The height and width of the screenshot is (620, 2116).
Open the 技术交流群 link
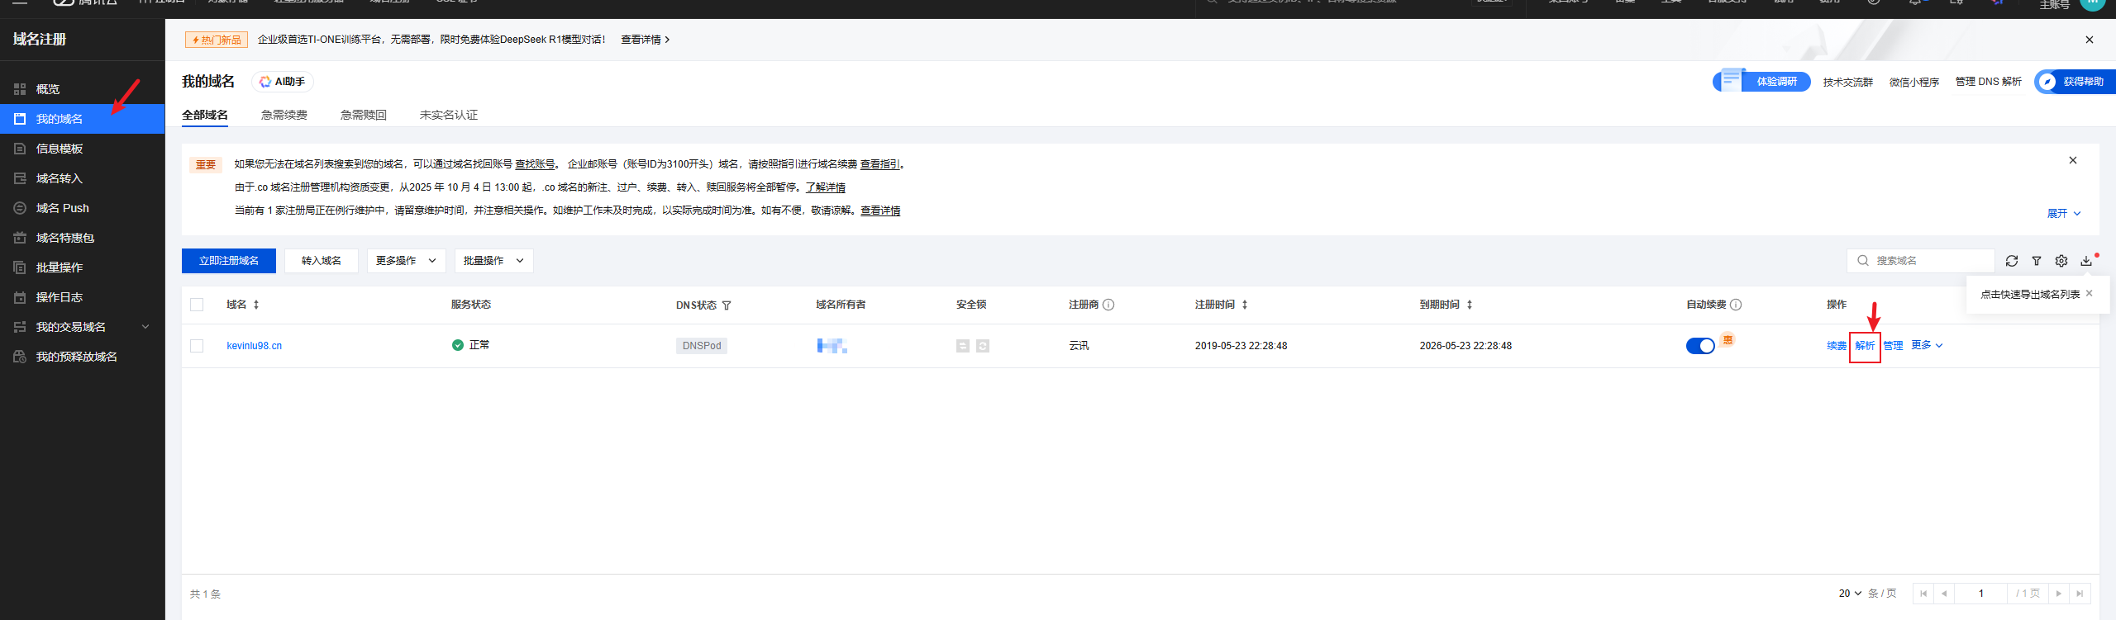tap(1848, 82)
